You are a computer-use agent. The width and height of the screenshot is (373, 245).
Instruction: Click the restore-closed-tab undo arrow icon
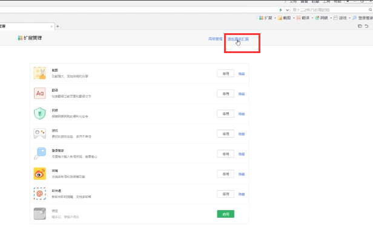tap(366, 26)
